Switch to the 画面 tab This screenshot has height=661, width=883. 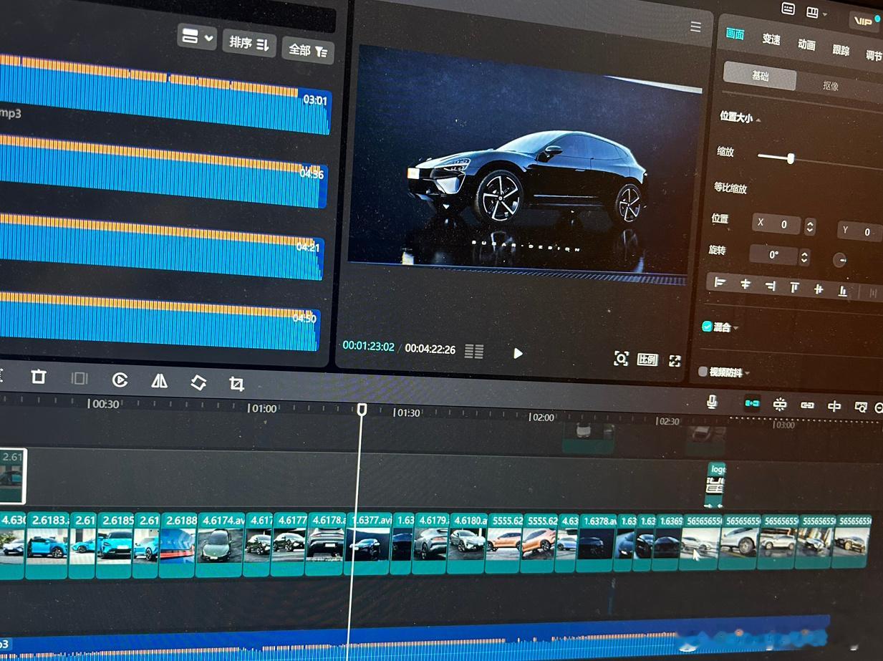735,34
